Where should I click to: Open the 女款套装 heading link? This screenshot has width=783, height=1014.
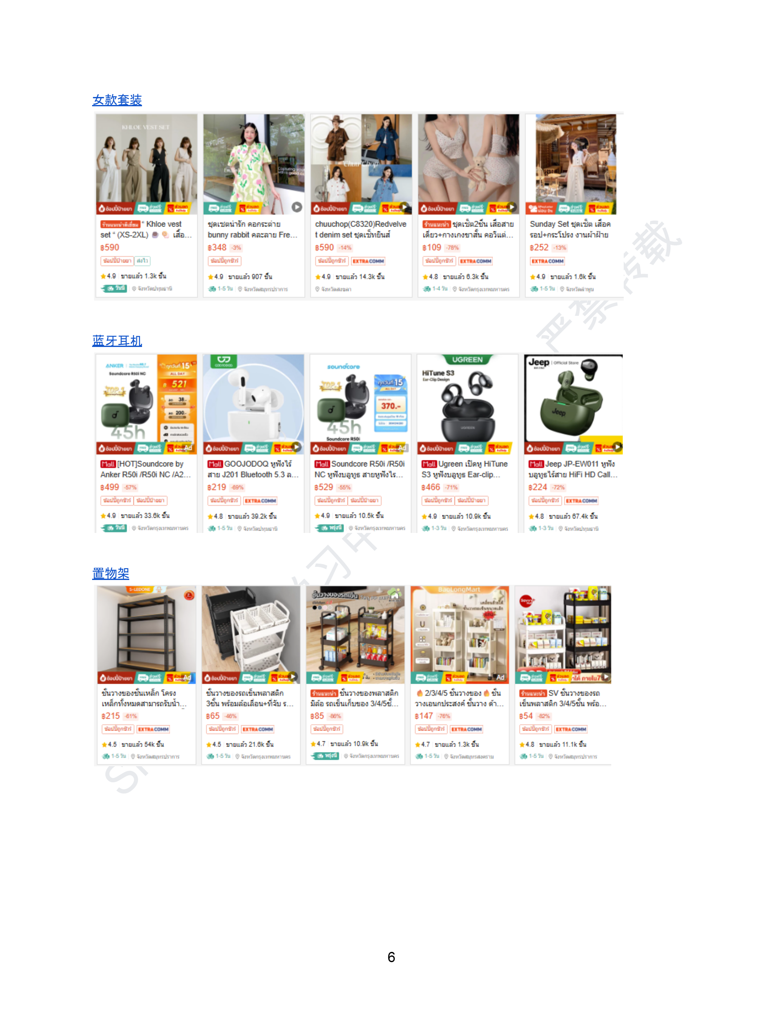coord(117,100)
